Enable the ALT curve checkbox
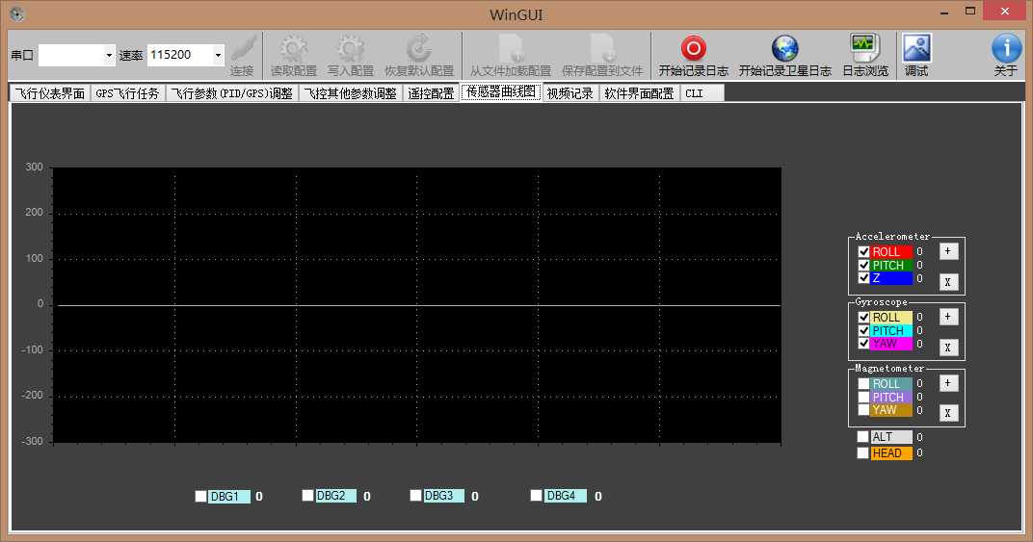Screen dimensions: 1033x542 (863, 437)
